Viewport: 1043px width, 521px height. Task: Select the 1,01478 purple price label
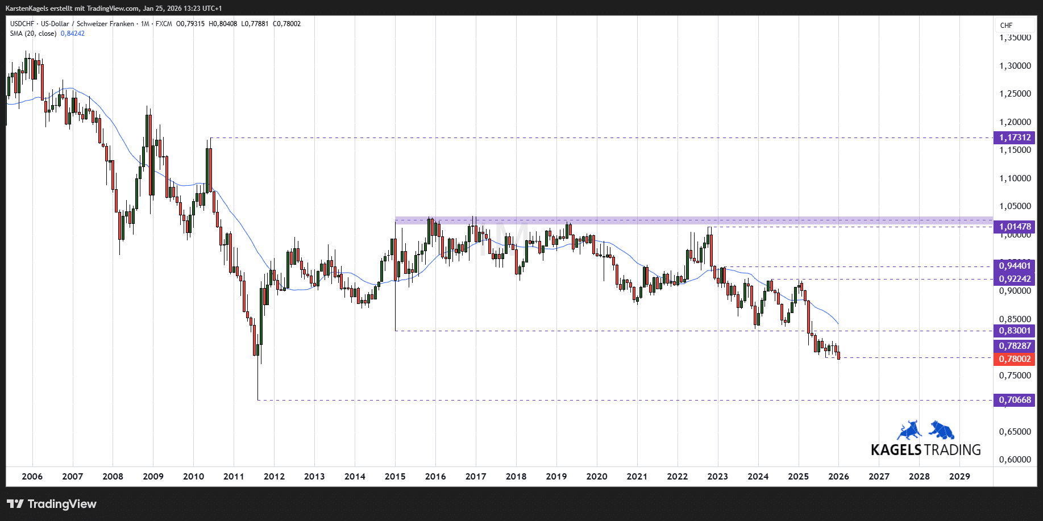coord(1015,227)
